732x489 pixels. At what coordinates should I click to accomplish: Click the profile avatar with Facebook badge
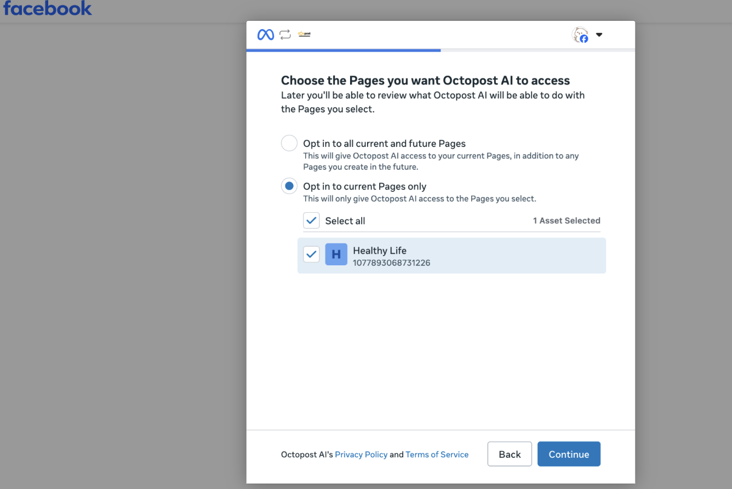coord(580,35)
